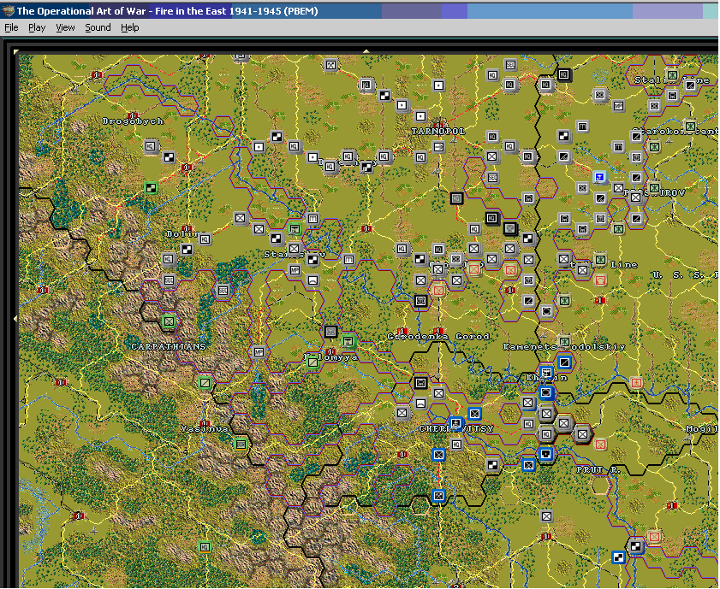Viewport: 720px width, 589px height.
Task: Open the View menu
Action: (x=65, y=27)
